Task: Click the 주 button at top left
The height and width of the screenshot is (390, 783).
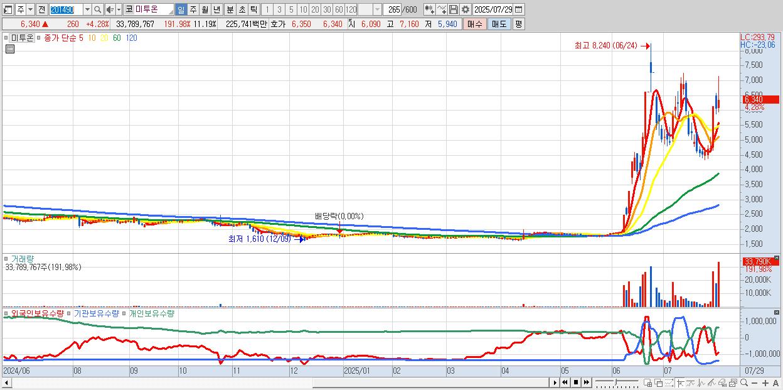Action: [21, 9]
